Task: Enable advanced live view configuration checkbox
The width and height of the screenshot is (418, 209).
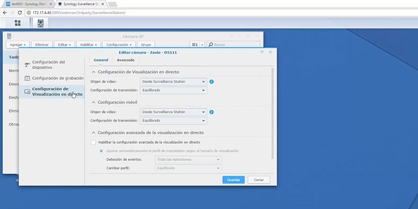Action: point(93,142)
